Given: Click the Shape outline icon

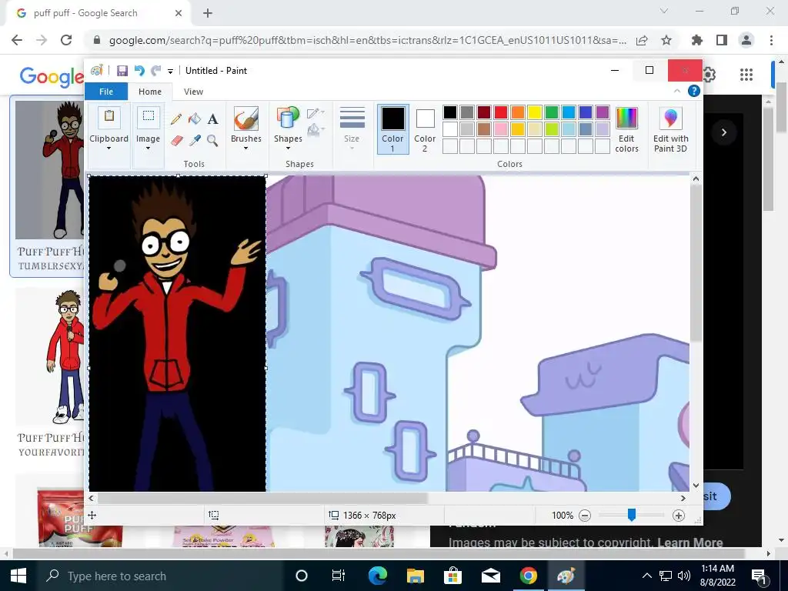Looking at the screenshot, I should click(x=315, y=113).
